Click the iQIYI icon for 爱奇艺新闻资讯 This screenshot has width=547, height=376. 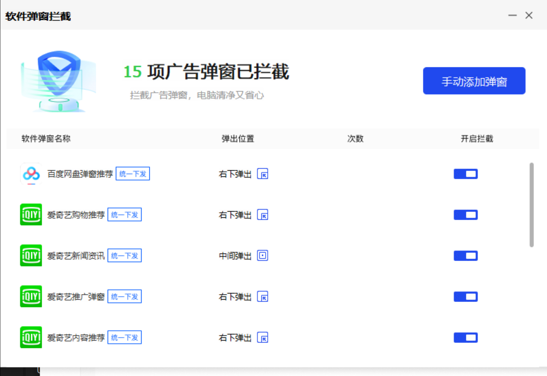(x=31, y=255)
